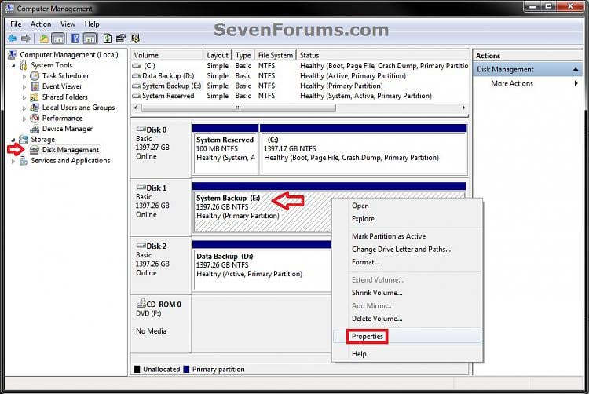Open the Action menu
This screenshot has height=394, width=589.
(41, 24)
